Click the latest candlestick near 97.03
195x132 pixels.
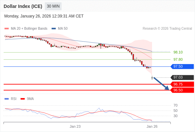(x=152, y=78)
